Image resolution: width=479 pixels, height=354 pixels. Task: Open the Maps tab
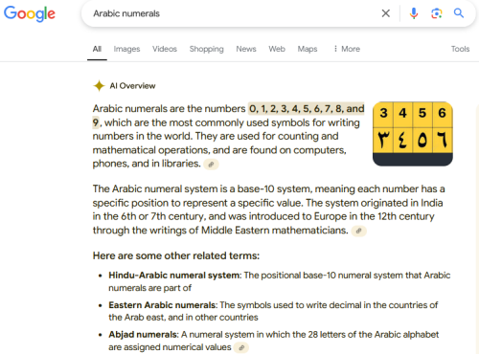click(308, 49)
